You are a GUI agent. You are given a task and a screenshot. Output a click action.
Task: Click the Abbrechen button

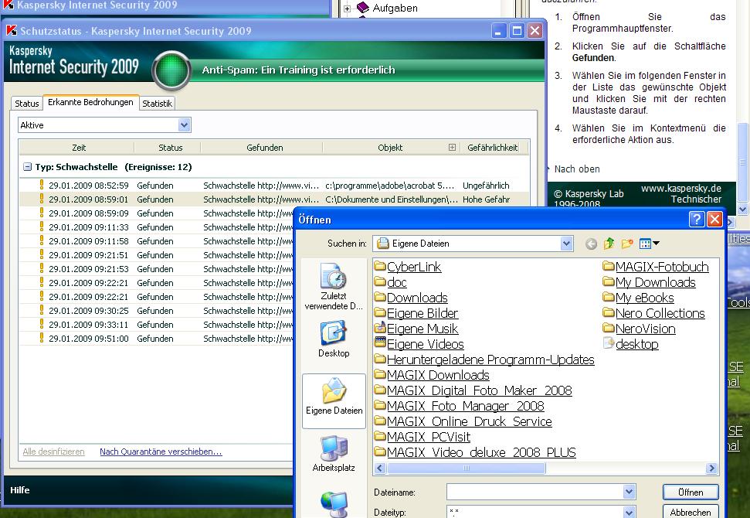point(691,512)
